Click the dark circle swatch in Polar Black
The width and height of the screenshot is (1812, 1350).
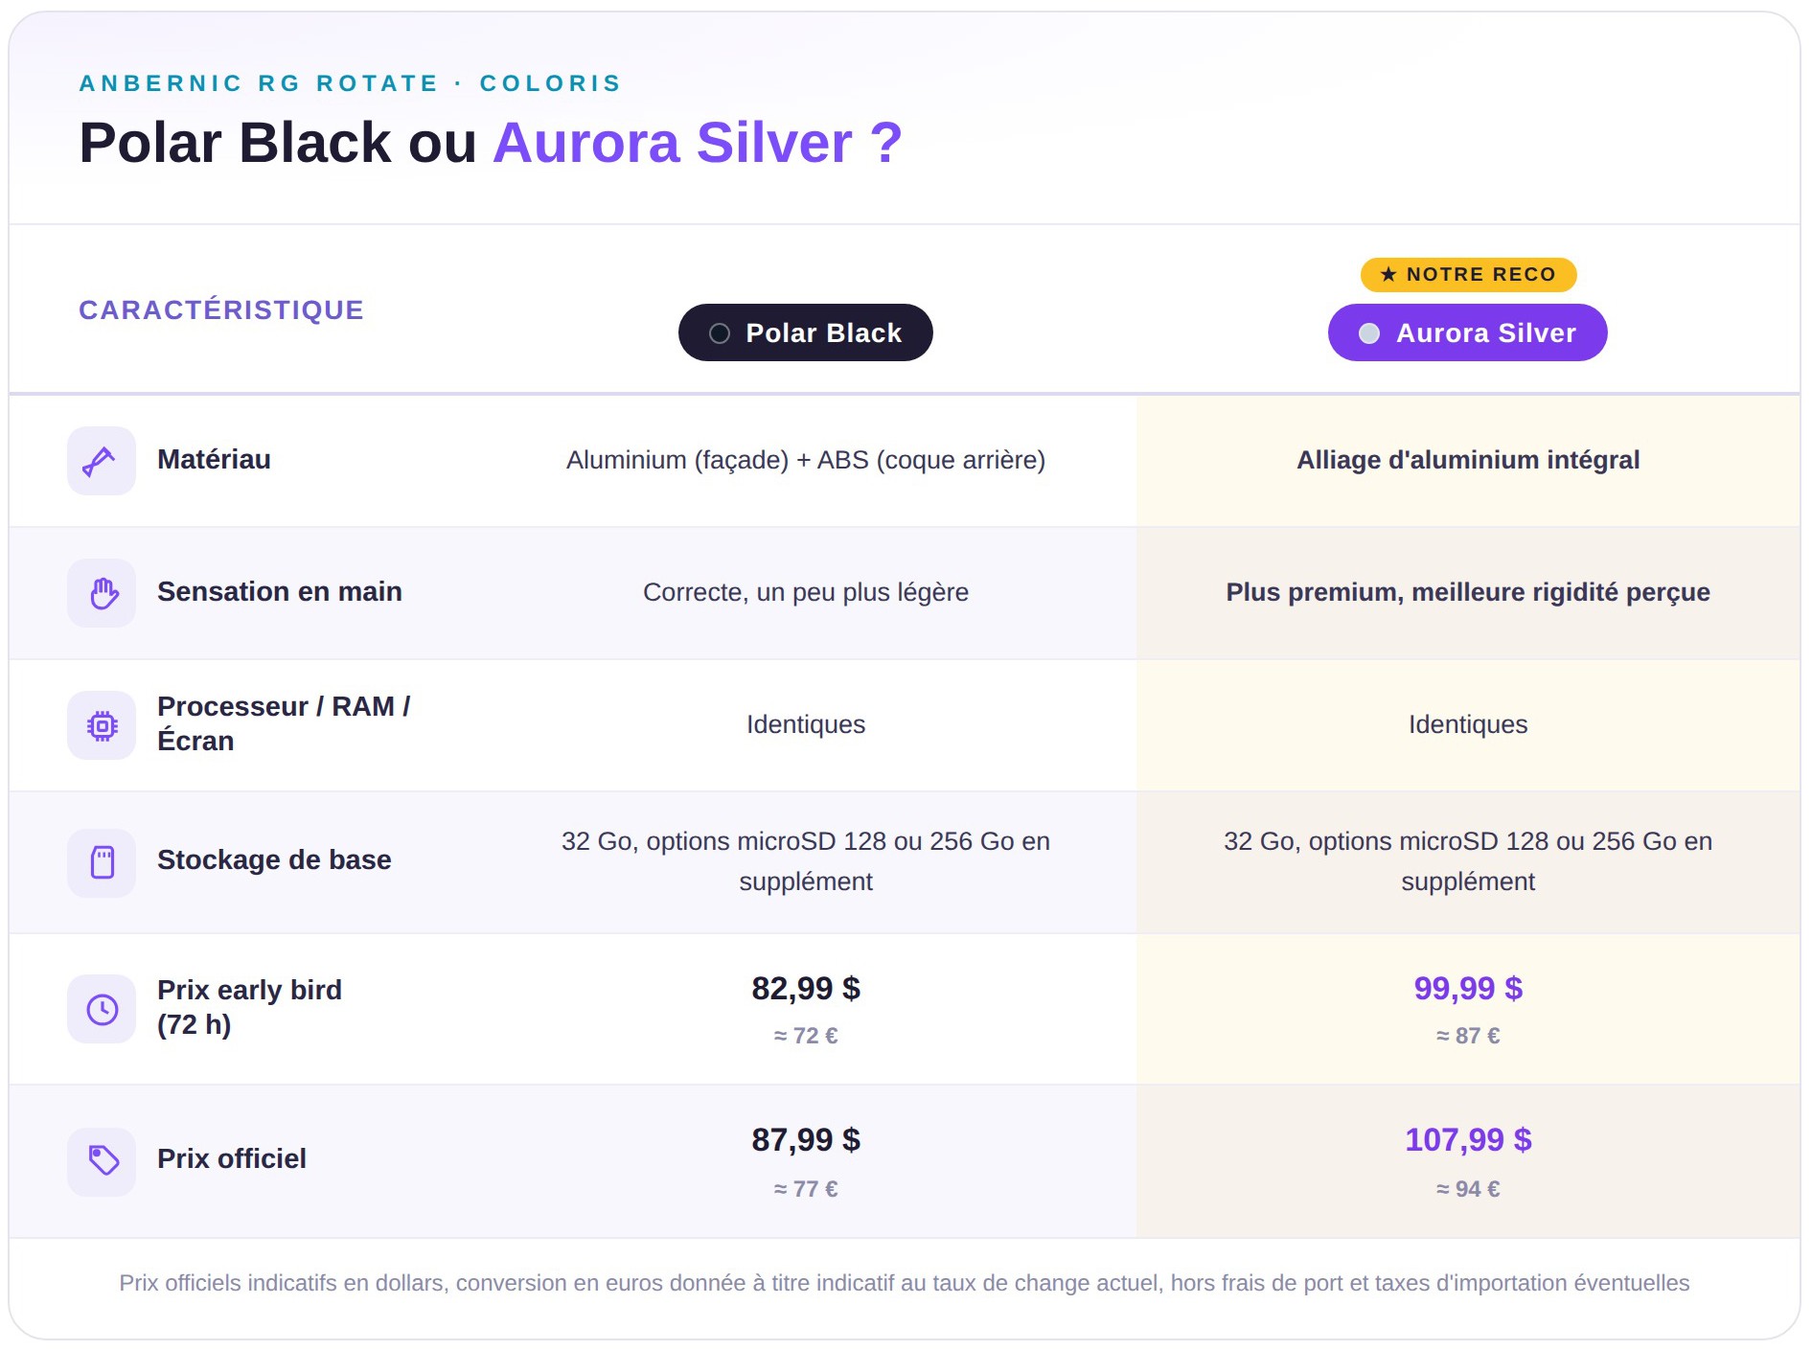click(x=720, y=333)
